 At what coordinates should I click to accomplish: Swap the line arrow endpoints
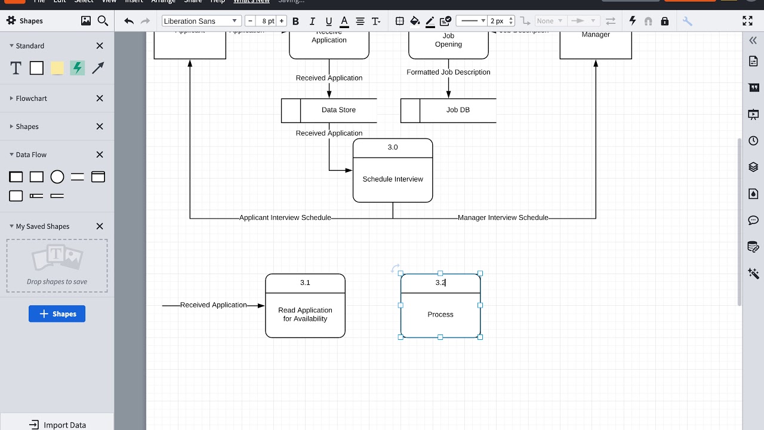click(610, 21)
